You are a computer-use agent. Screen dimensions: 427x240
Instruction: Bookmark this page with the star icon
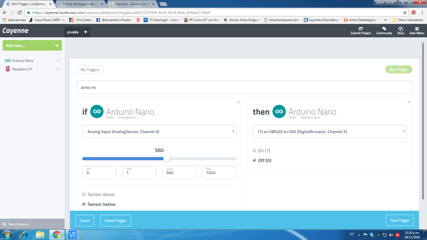[x=405, y=13]
